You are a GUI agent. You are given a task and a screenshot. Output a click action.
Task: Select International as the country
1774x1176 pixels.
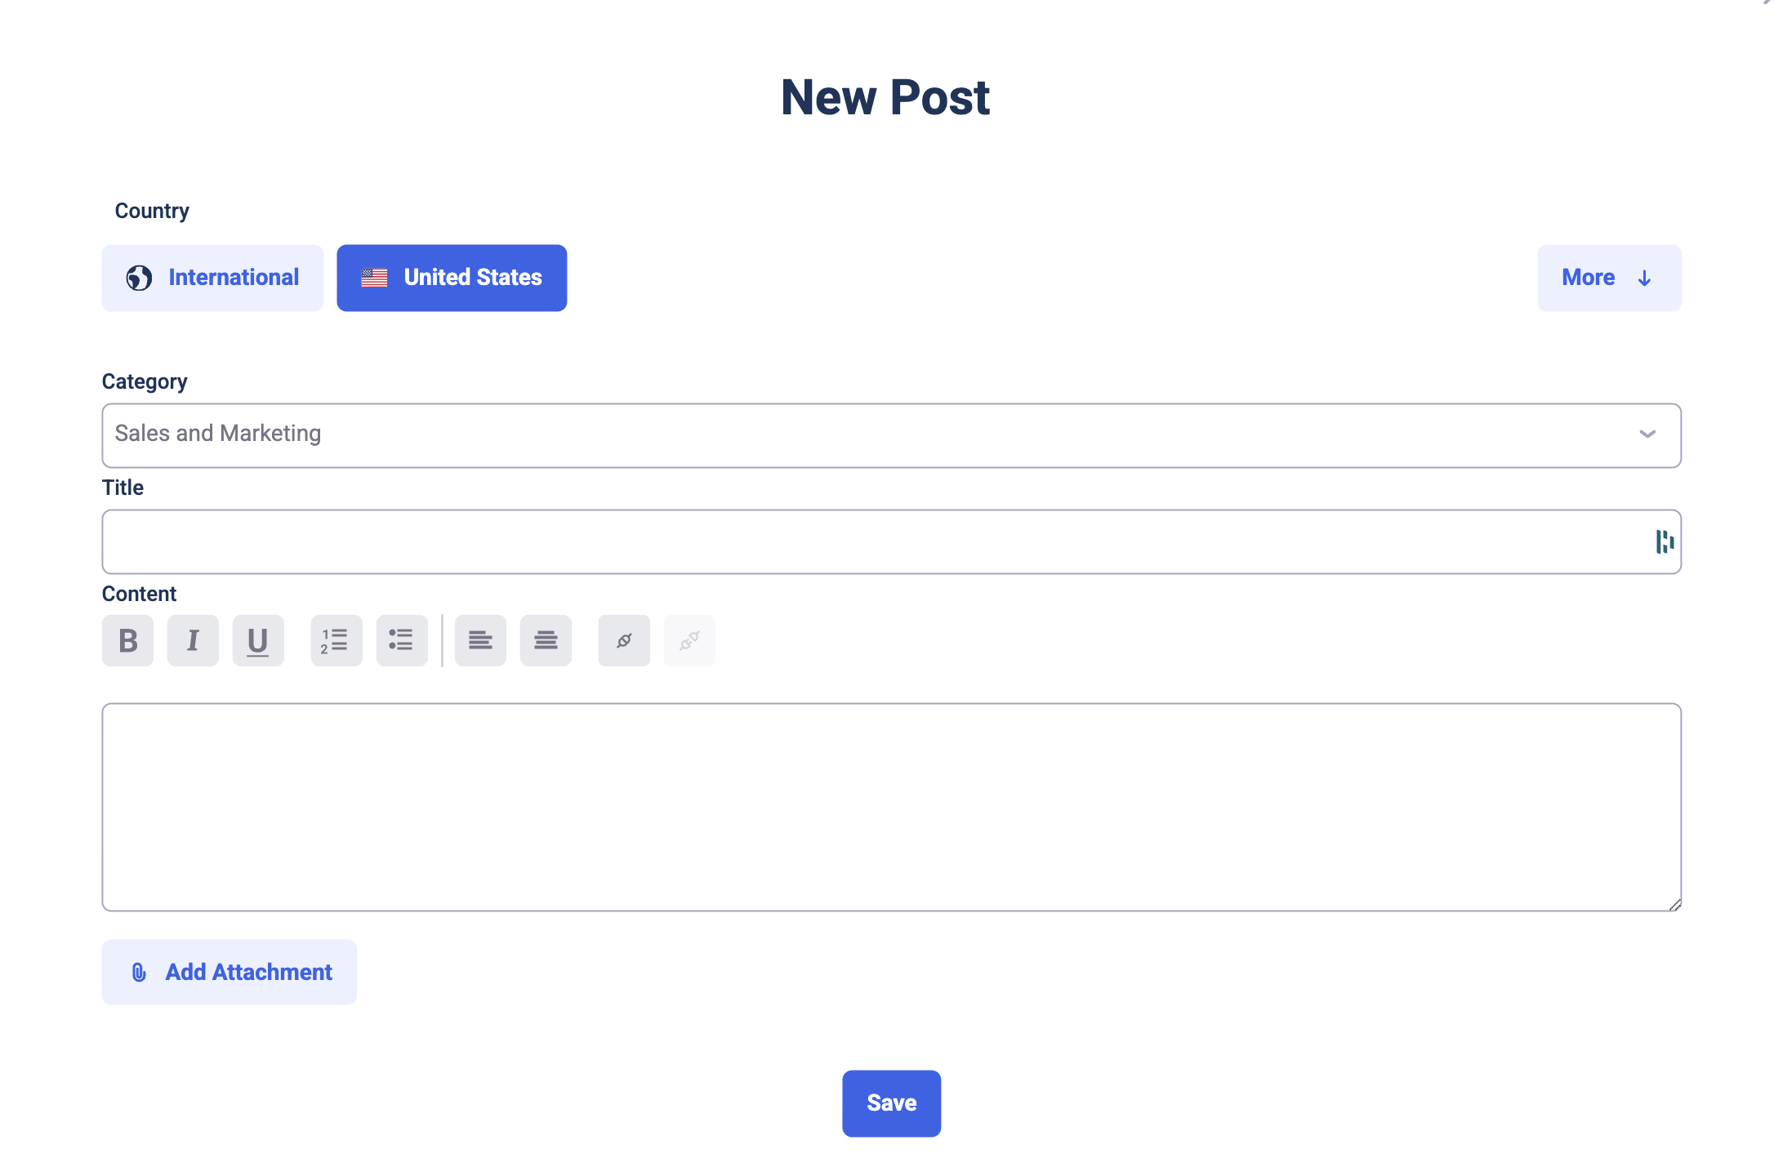point(212,278)
